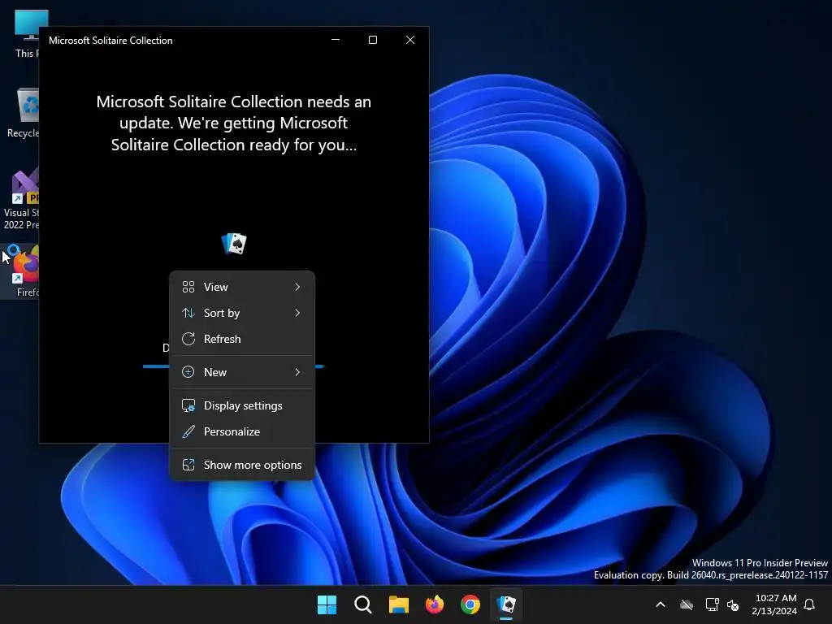Click the Refresh circular arrow icon

(188, 339)
